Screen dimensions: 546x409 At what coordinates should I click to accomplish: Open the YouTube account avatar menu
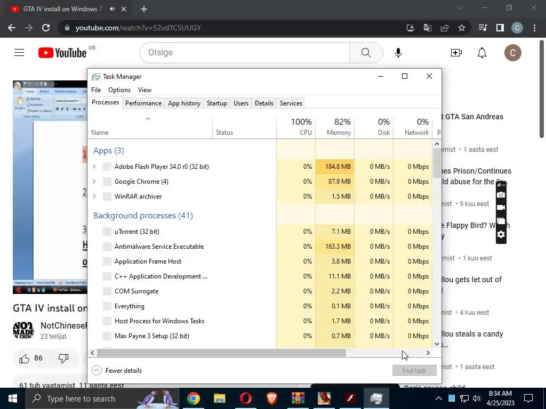pos(513,53)
